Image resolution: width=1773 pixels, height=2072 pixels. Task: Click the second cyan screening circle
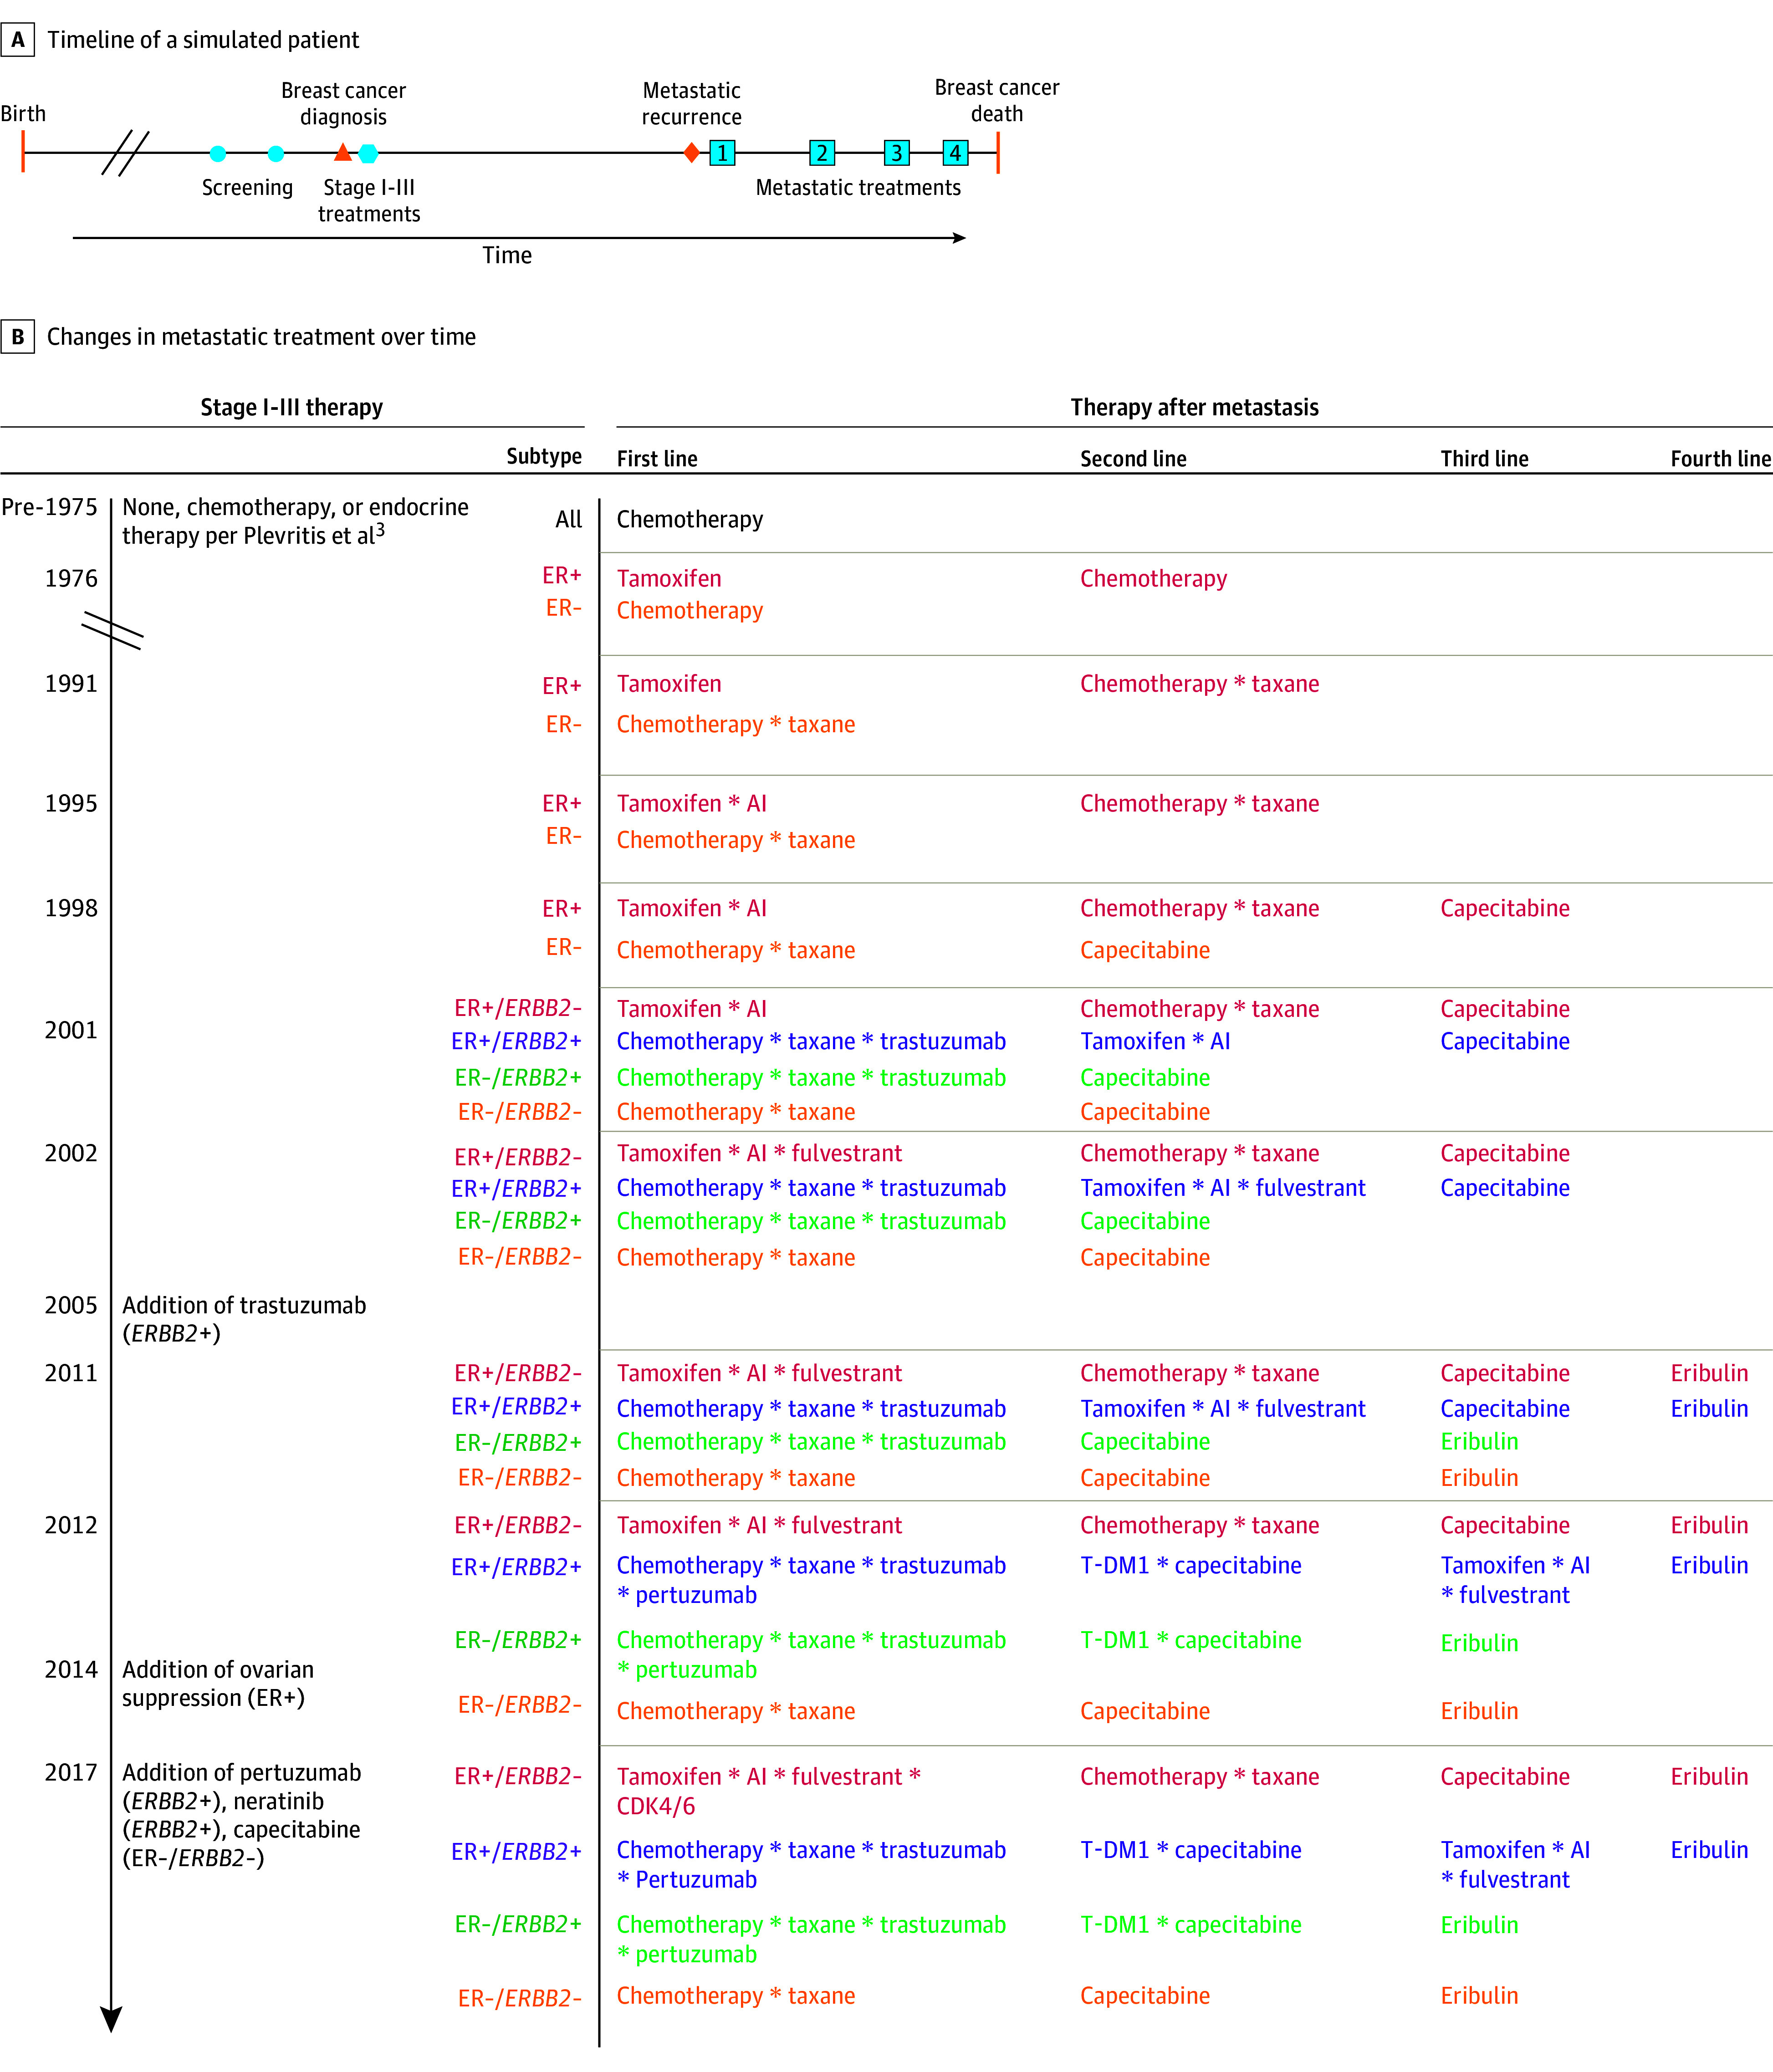(276, 153)
